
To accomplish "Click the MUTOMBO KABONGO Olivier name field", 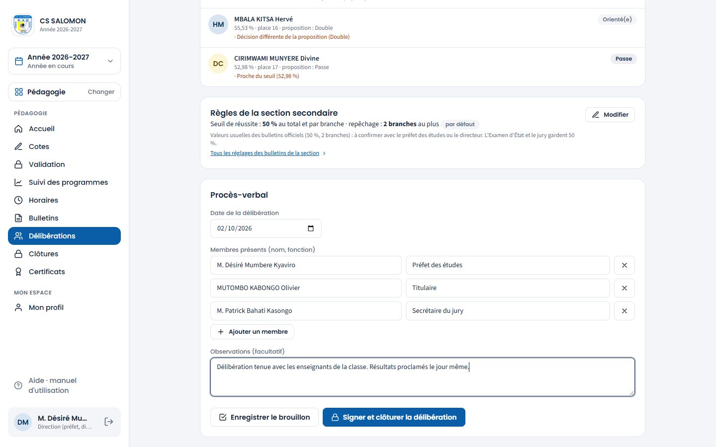I will (x=306, y=288).
